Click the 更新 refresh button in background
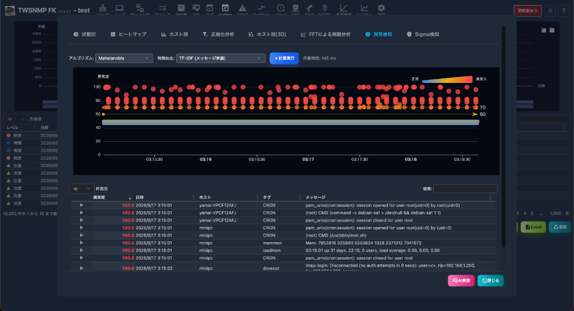 560,227
